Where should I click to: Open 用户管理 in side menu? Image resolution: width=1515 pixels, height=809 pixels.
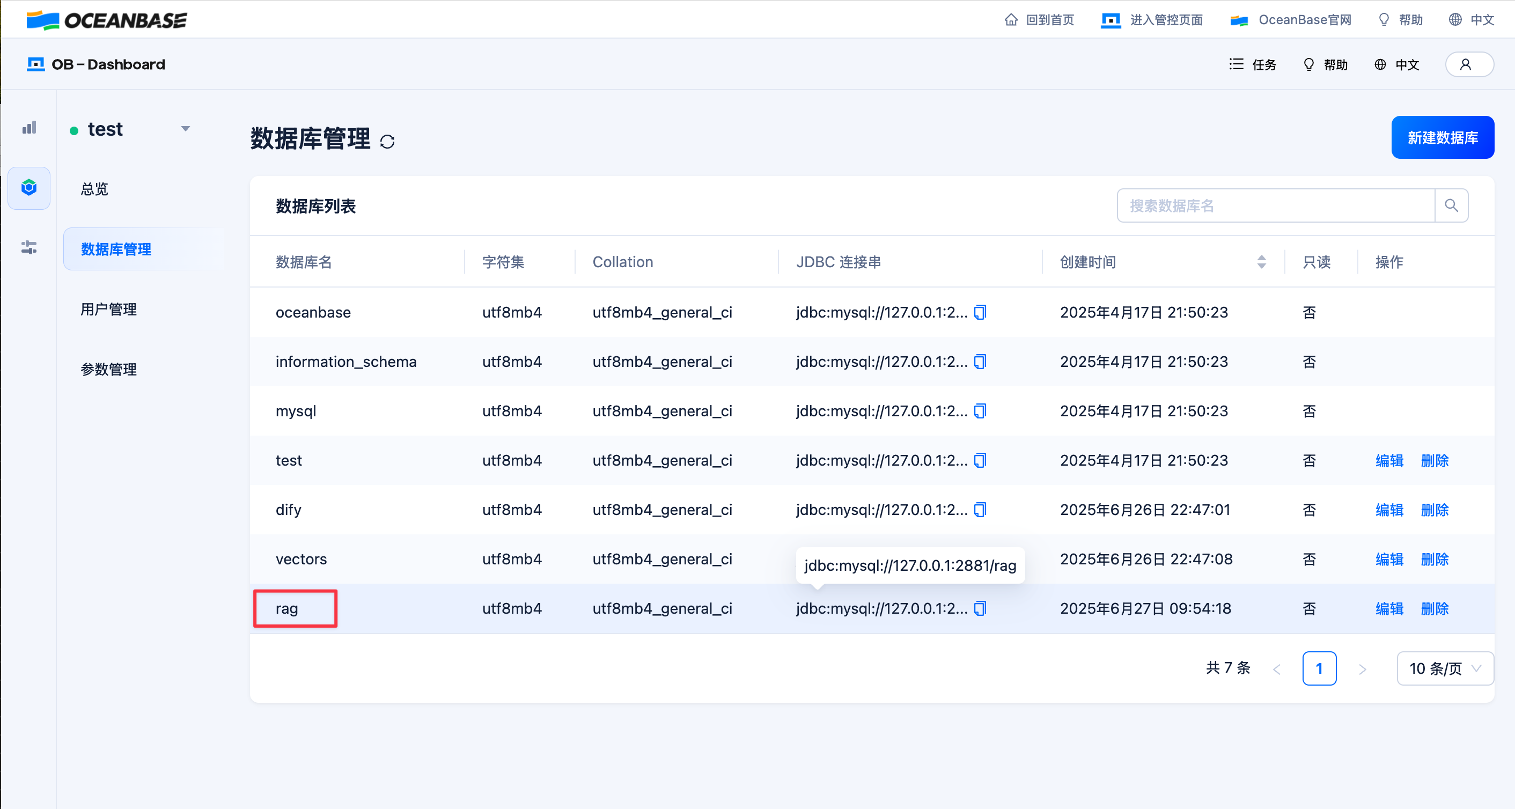coord(109,309)
